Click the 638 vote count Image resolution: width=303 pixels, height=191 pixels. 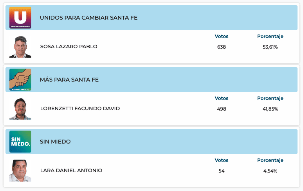click(x=222, y=47)
